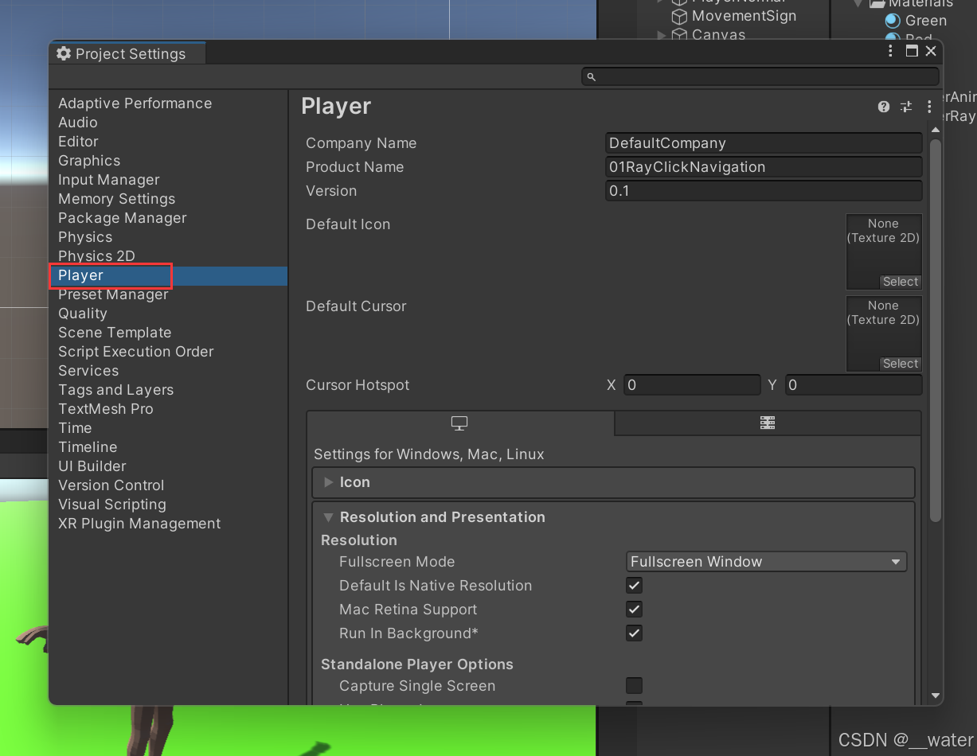Click the Version input field
Screen dimensions: 977x756
pyautogui.click(x=764, y=191)
